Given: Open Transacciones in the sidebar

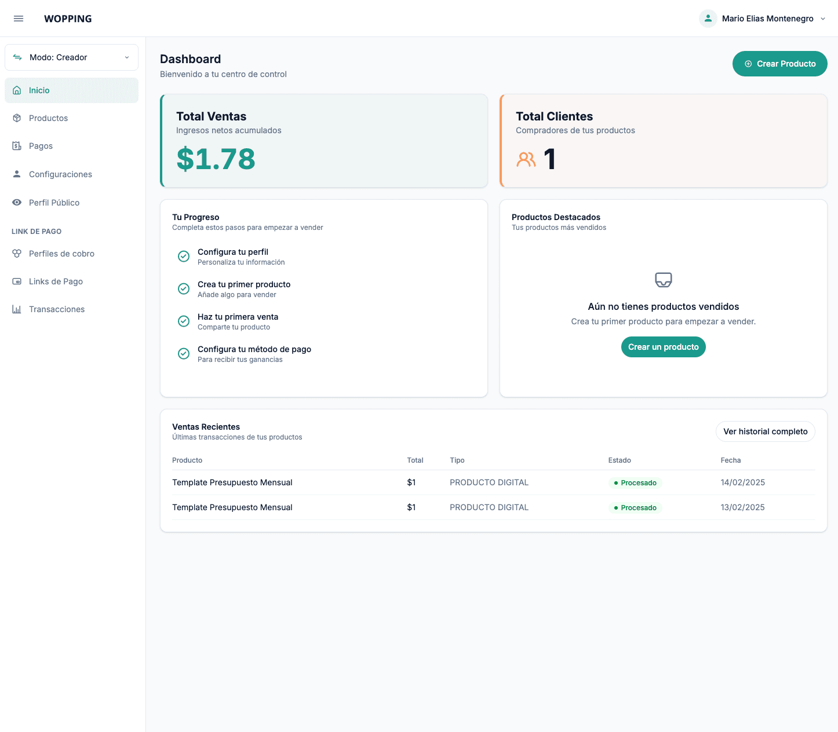Looking at the screenshot, I should [71, 309].
